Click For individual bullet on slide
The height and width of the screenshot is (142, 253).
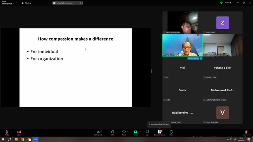pos(44,52)
